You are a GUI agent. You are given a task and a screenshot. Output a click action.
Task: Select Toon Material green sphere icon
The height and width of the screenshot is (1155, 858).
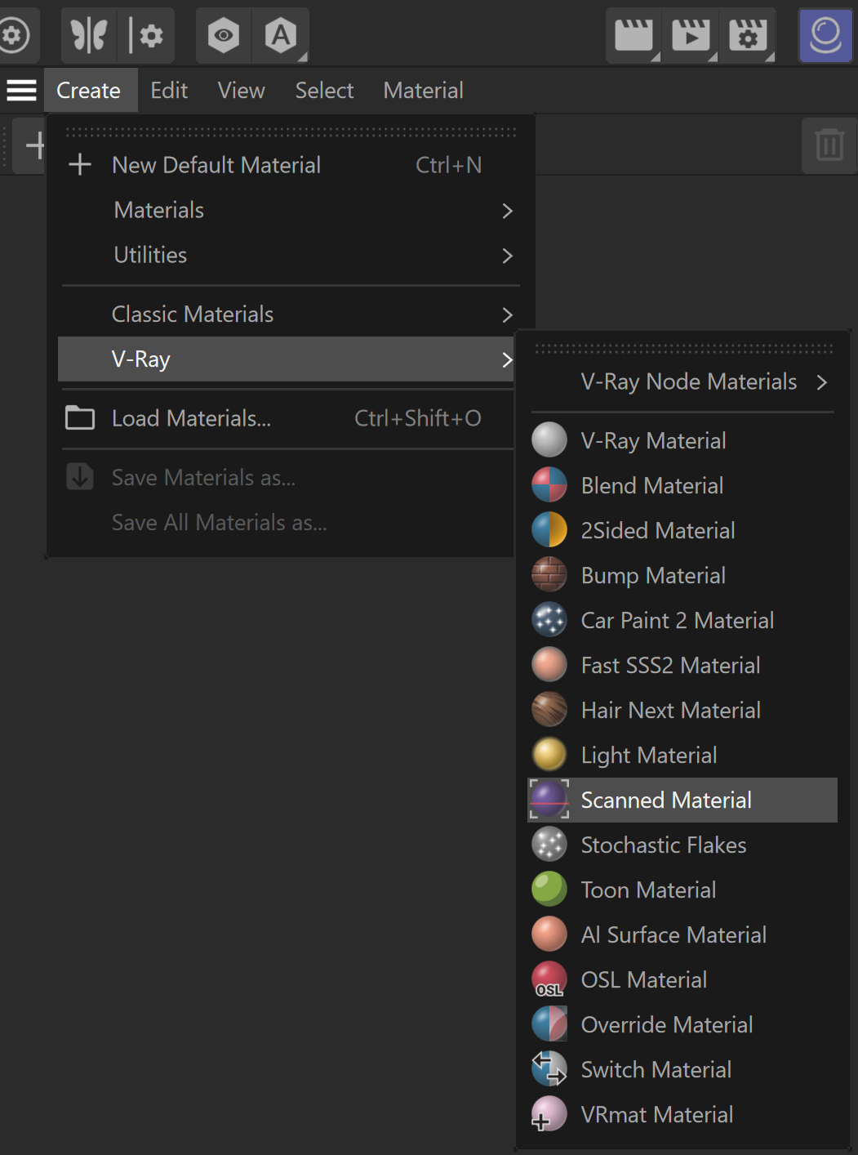(549, 890)
